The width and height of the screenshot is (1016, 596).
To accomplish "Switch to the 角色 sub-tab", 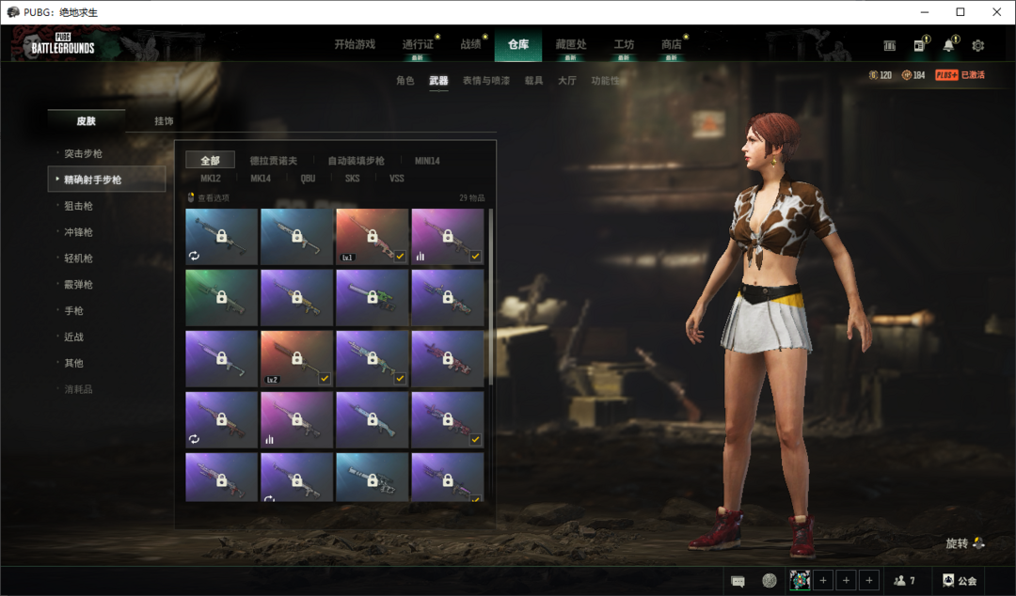I will pos(405,80).
